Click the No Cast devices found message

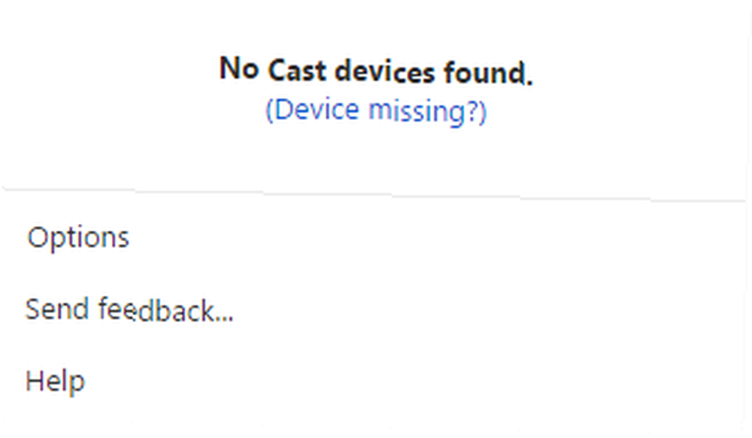(x=376, y=71)
